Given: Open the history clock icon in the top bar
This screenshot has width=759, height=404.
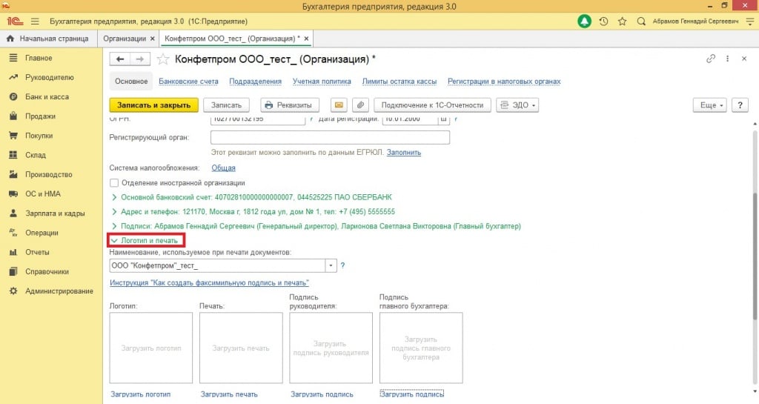Looking at the screenshot, I should pyautogui.click(x=604, y=21).
